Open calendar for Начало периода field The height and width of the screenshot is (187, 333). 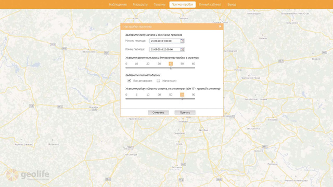182,41
